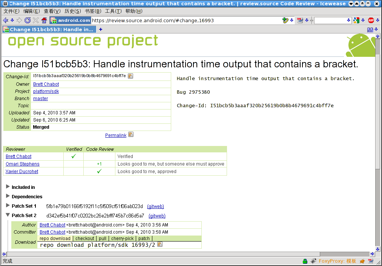This screenshot has height=266, width=382.
Task: Click the page edit icon in status bar
Action: (x=371, y=261)
